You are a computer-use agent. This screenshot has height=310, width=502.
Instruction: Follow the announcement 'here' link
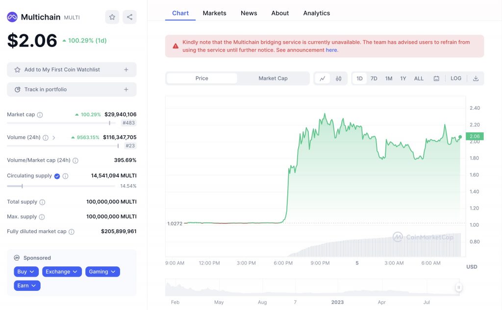tap(331, 50)
